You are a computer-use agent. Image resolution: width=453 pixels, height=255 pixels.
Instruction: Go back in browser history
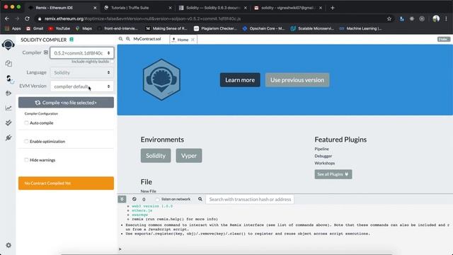7,19
